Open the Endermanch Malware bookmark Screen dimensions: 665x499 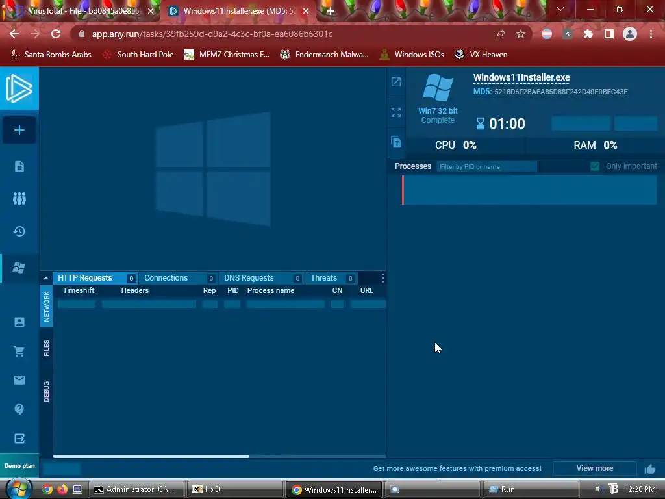pos(325,55)
